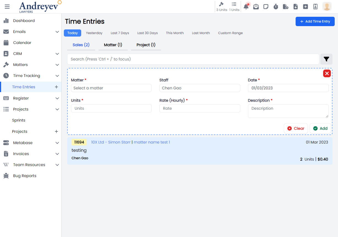Open the sticky note icon

coord(266,7)
